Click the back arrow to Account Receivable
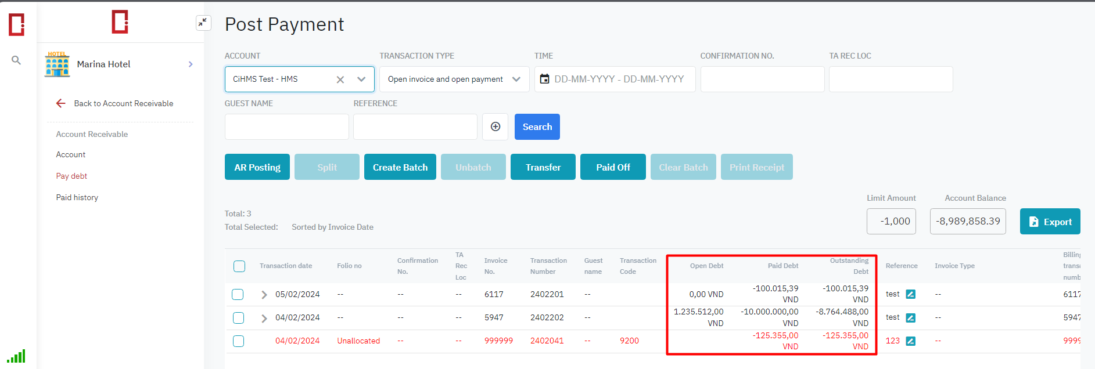The width and height of the screenshot is (1095, 369). click(x=61, y=103)
